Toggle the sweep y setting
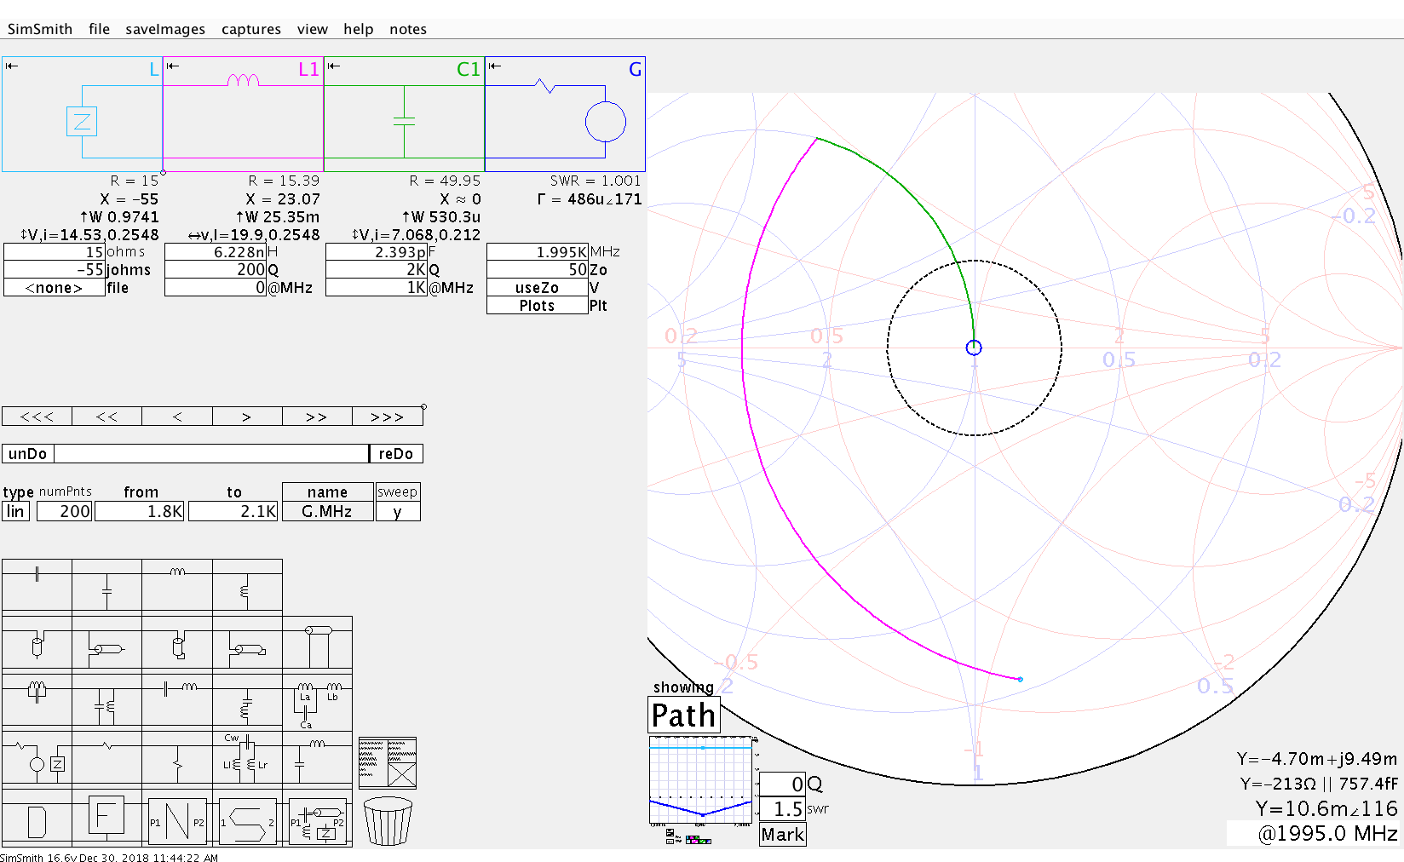This screenshot has width=1404, height=862. [398, 511]
